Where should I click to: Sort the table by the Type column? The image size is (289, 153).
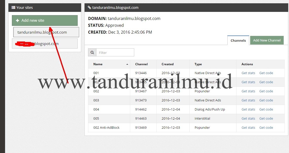[x=198, y=64]
